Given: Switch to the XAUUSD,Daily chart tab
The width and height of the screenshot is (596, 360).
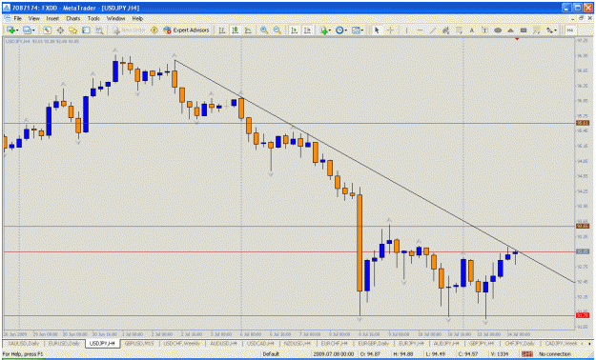Looking at the screenshot, I should point(24,343).
